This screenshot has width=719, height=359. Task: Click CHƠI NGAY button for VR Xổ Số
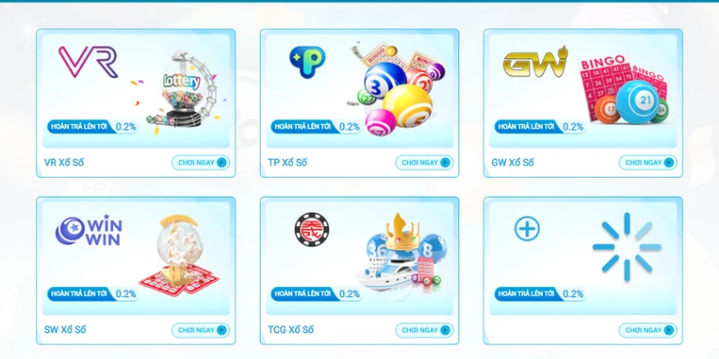[x=200, y=162]
